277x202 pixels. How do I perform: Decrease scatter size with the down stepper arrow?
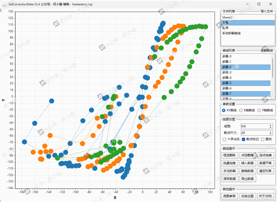tap(271, 134)
